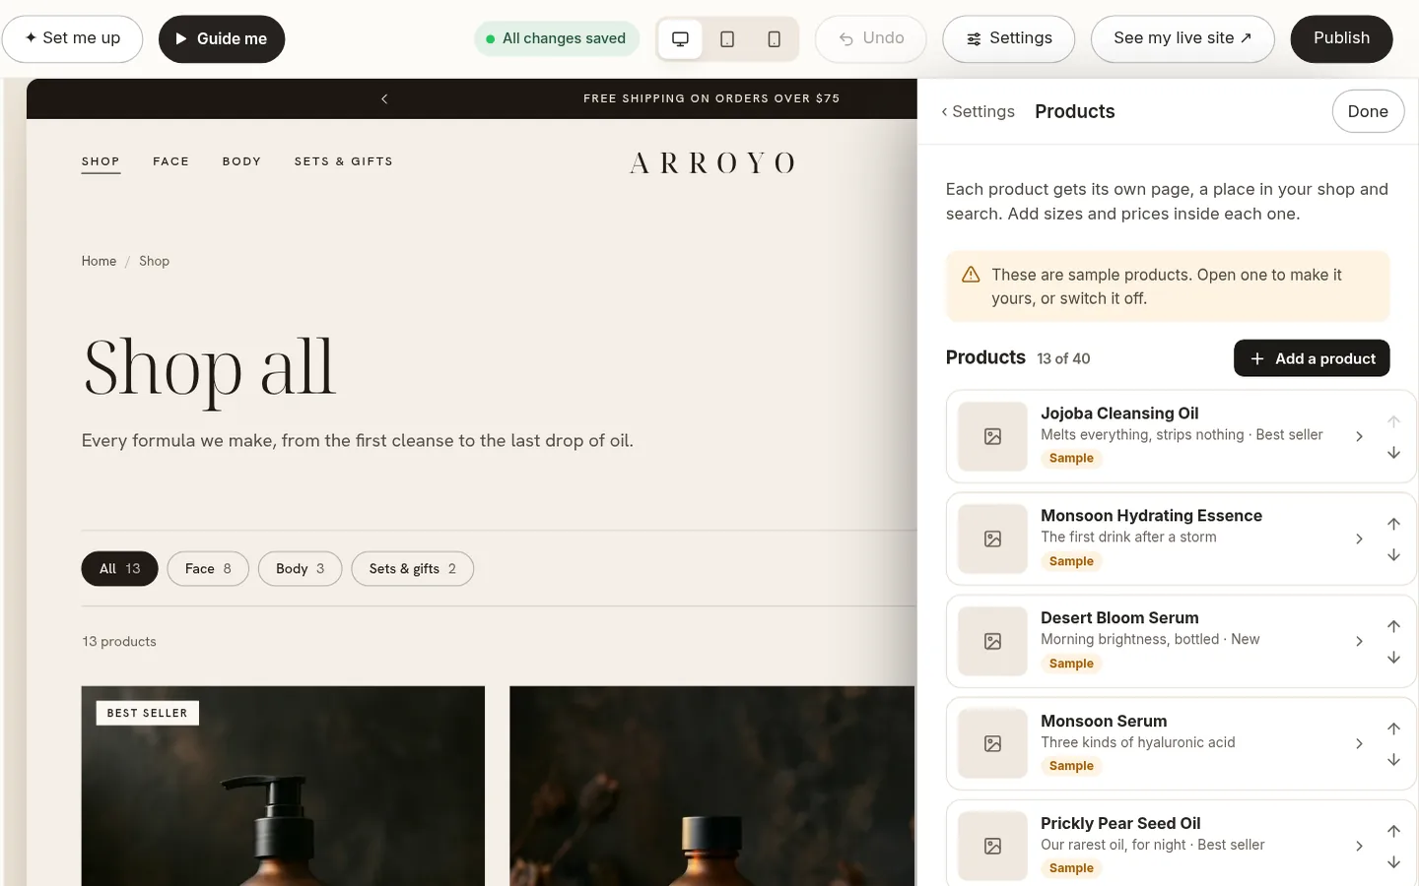Click the Monsoon Serum title
The width and height of the screenshot is (1419, 886).
[x=1104, y=721]
